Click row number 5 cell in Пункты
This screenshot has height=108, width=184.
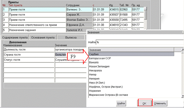(x=5, y=30)
